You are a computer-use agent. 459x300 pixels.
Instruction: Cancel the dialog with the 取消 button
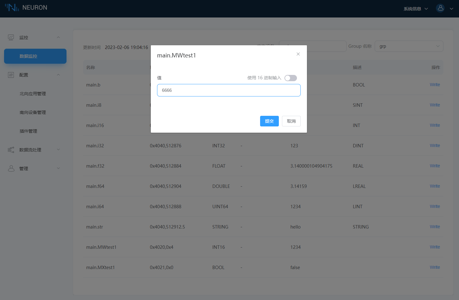pos(291,121)
